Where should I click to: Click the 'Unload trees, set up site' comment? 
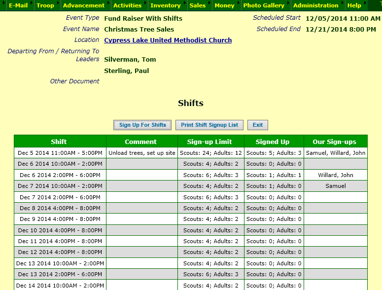(142, 153)
